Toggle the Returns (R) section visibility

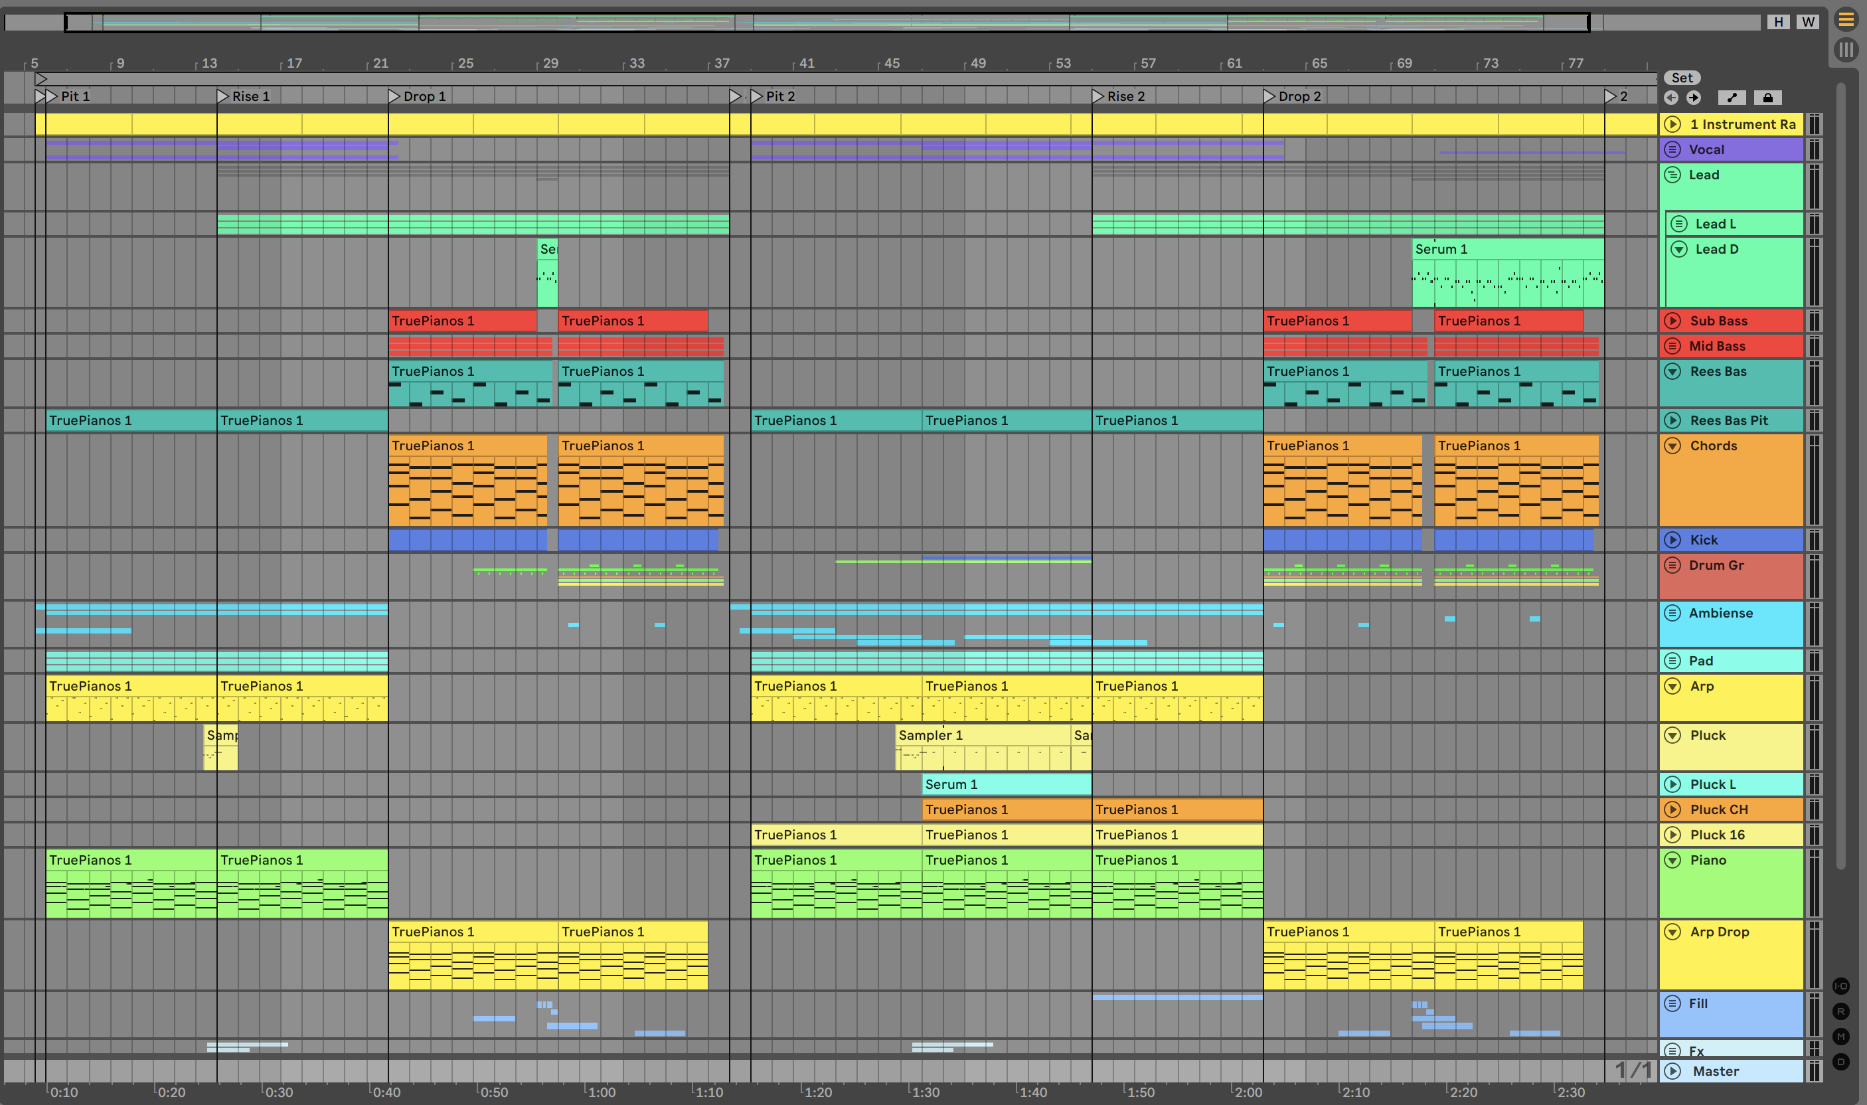coord(1841,1011)
